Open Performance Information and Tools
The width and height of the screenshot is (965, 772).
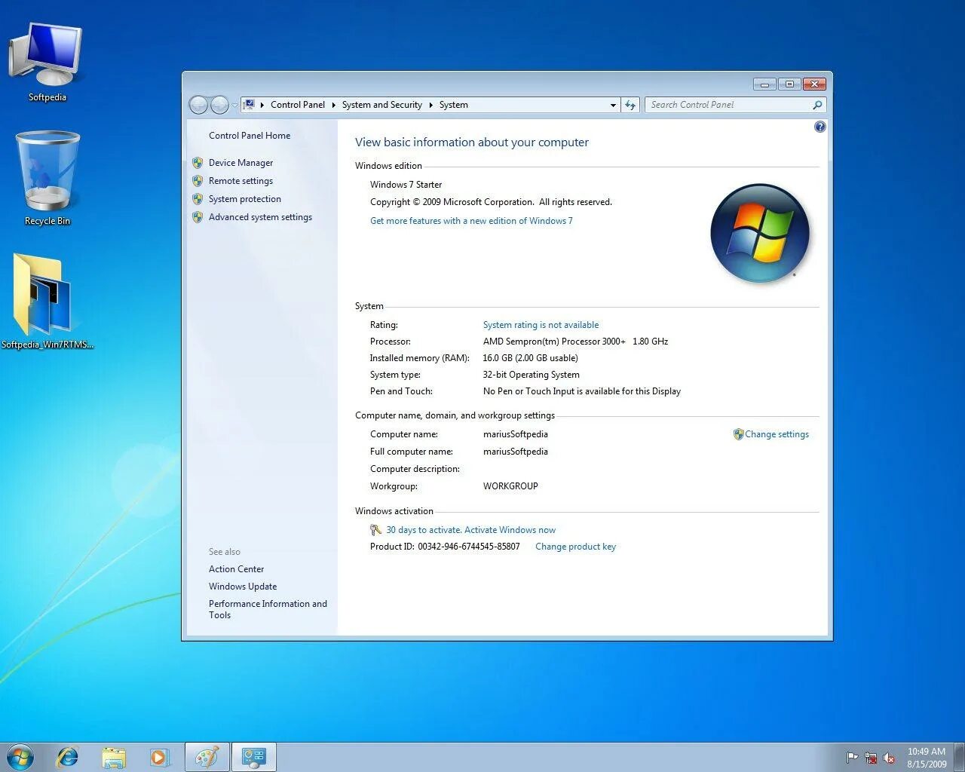click(x=268, y=609)
